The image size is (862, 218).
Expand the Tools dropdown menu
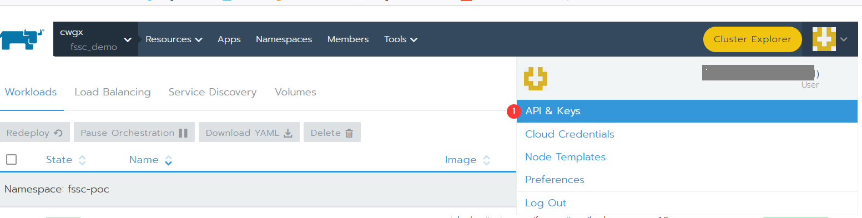(401, 39)
